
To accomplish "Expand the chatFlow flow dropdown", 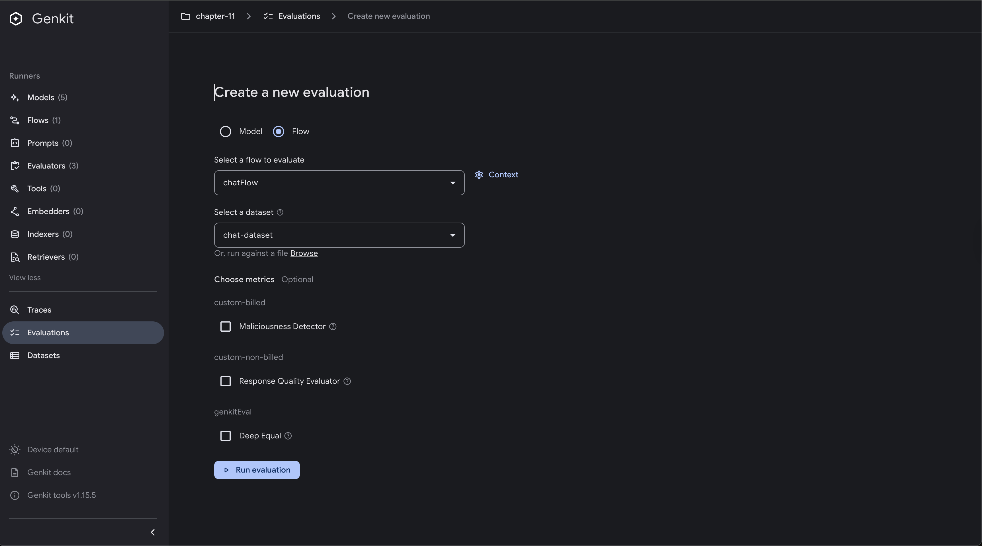I will (339, 183).
